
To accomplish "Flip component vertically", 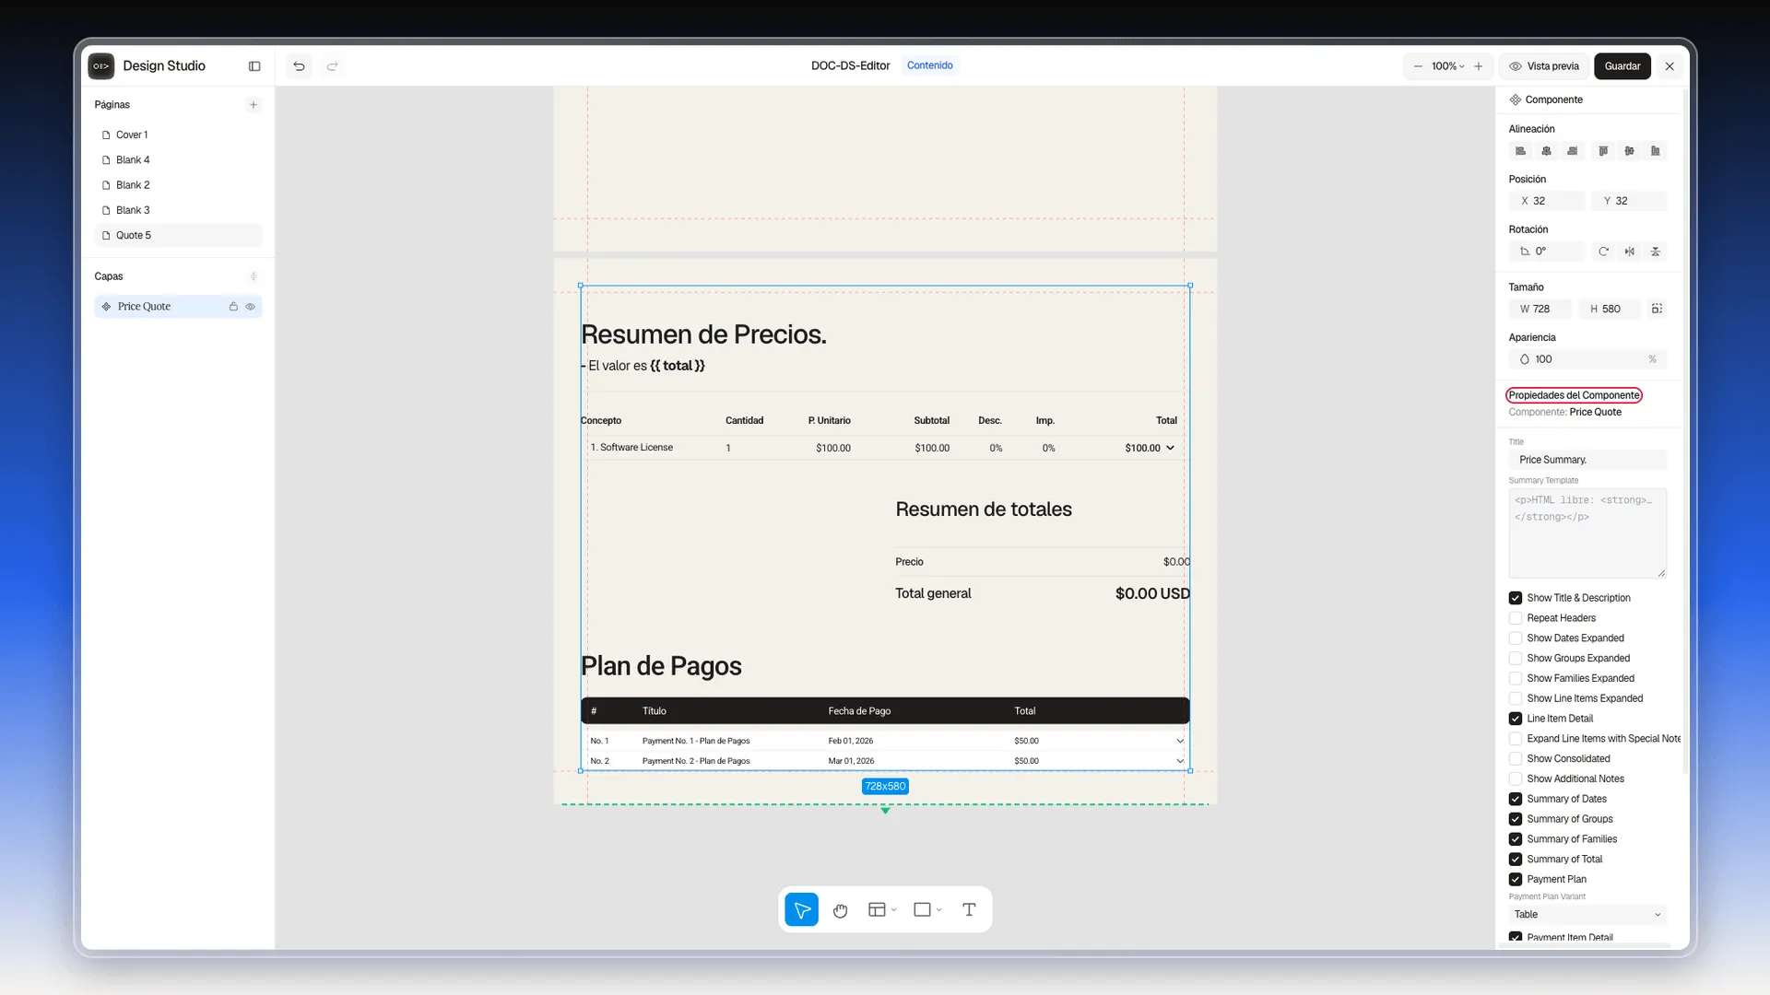I will tap(1656, 252).
